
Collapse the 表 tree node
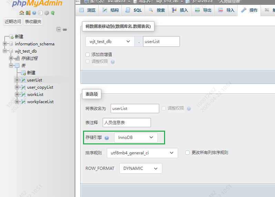[11, 65]
